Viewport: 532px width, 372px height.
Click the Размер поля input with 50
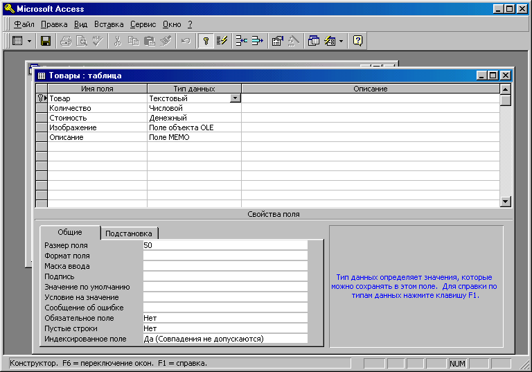(225, 245)
